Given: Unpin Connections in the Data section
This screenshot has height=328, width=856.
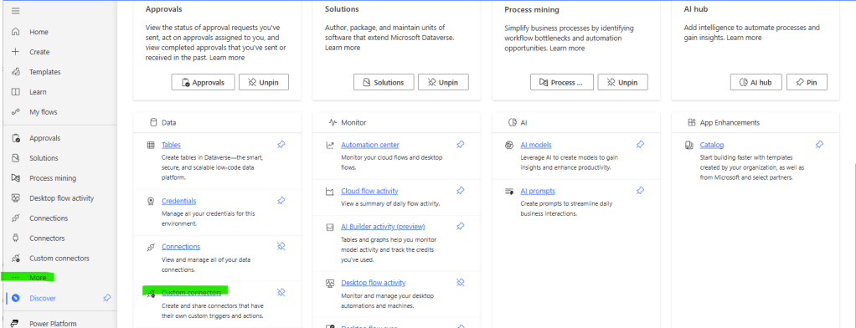Looking at the screenshot, I should pyautogui.click(x=281, y=246).
